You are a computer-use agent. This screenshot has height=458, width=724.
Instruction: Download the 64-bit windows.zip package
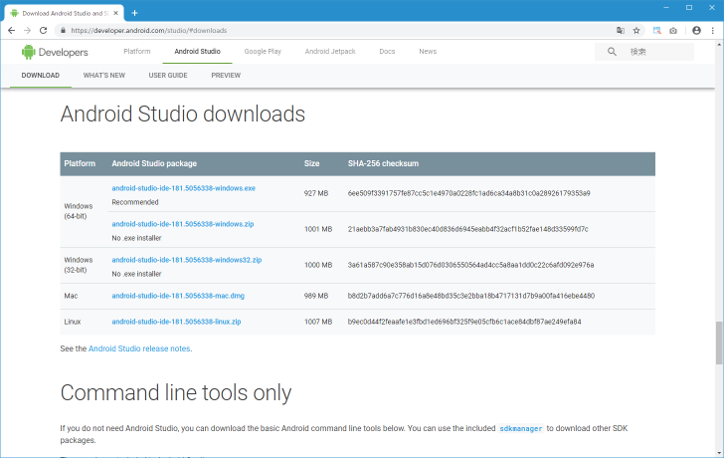coord(183,224)
